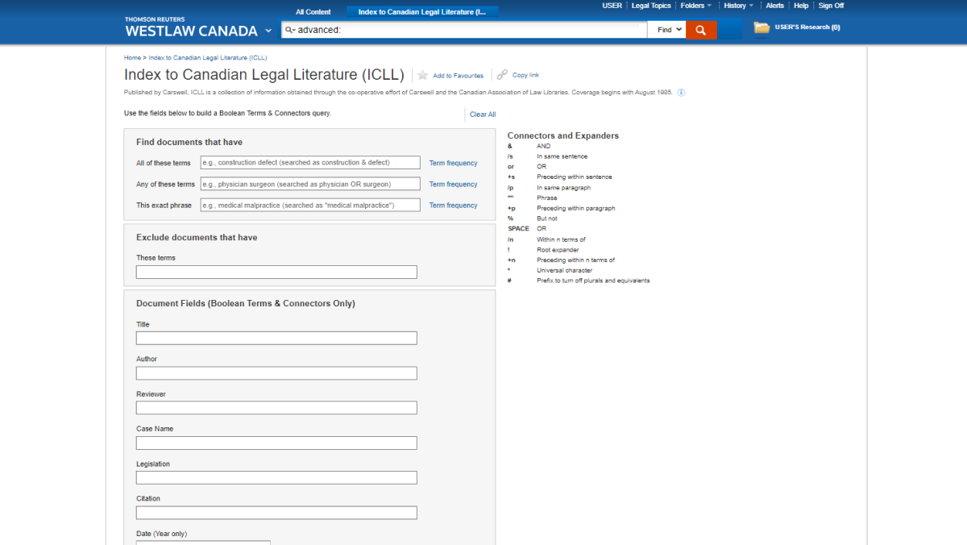This screenshot has width=967, height=545.
Task: Select the Index to Canadian Legal Literature tab
Action: click(421, 11)
